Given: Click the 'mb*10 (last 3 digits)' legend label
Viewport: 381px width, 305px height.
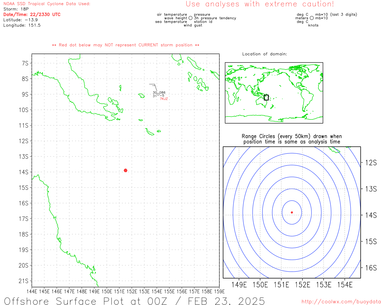Looking at the screenshot, I should pos(336,15).
